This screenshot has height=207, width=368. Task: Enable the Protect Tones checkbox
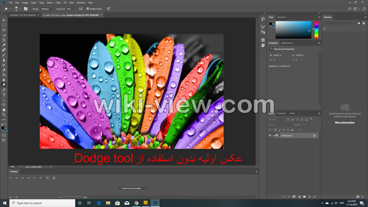88,9
